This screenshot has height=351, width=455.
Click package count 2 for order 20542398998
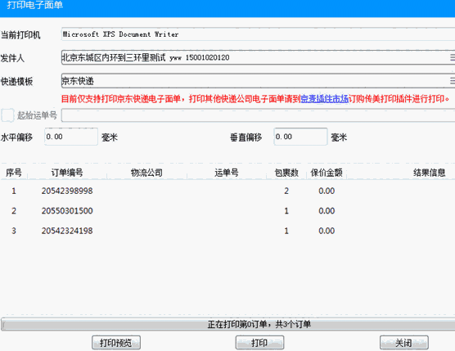pyautogui.click(x=286, y=191)
